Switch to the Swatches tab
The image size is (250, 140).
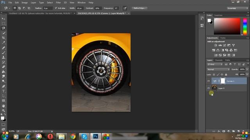[218, 15]
